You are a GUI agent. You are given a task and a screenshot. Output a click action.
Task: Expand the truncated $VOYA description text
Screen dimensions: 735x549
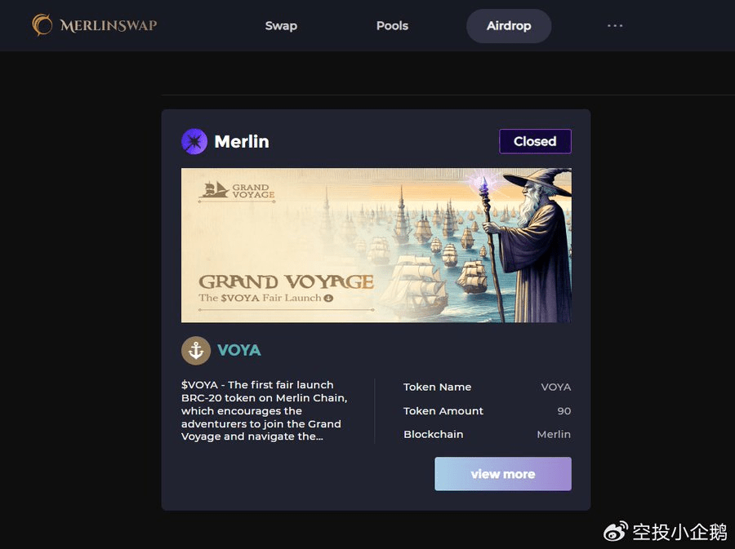click(265, 410)
